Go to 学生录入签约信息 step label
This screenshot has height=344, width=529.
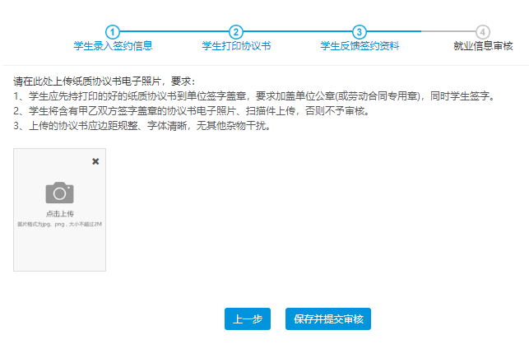point(113,46)
